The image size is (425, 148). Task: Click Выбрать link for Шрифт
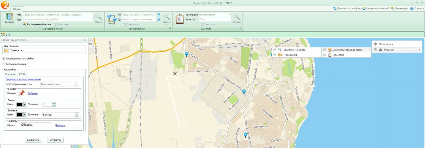[x=60, y=125]
